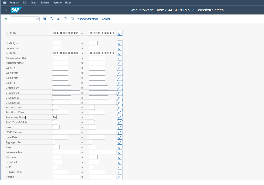The image size is (264, 185).
Task: Click the Cancel button
Action: pyautogui.click(x=106, y=19)
